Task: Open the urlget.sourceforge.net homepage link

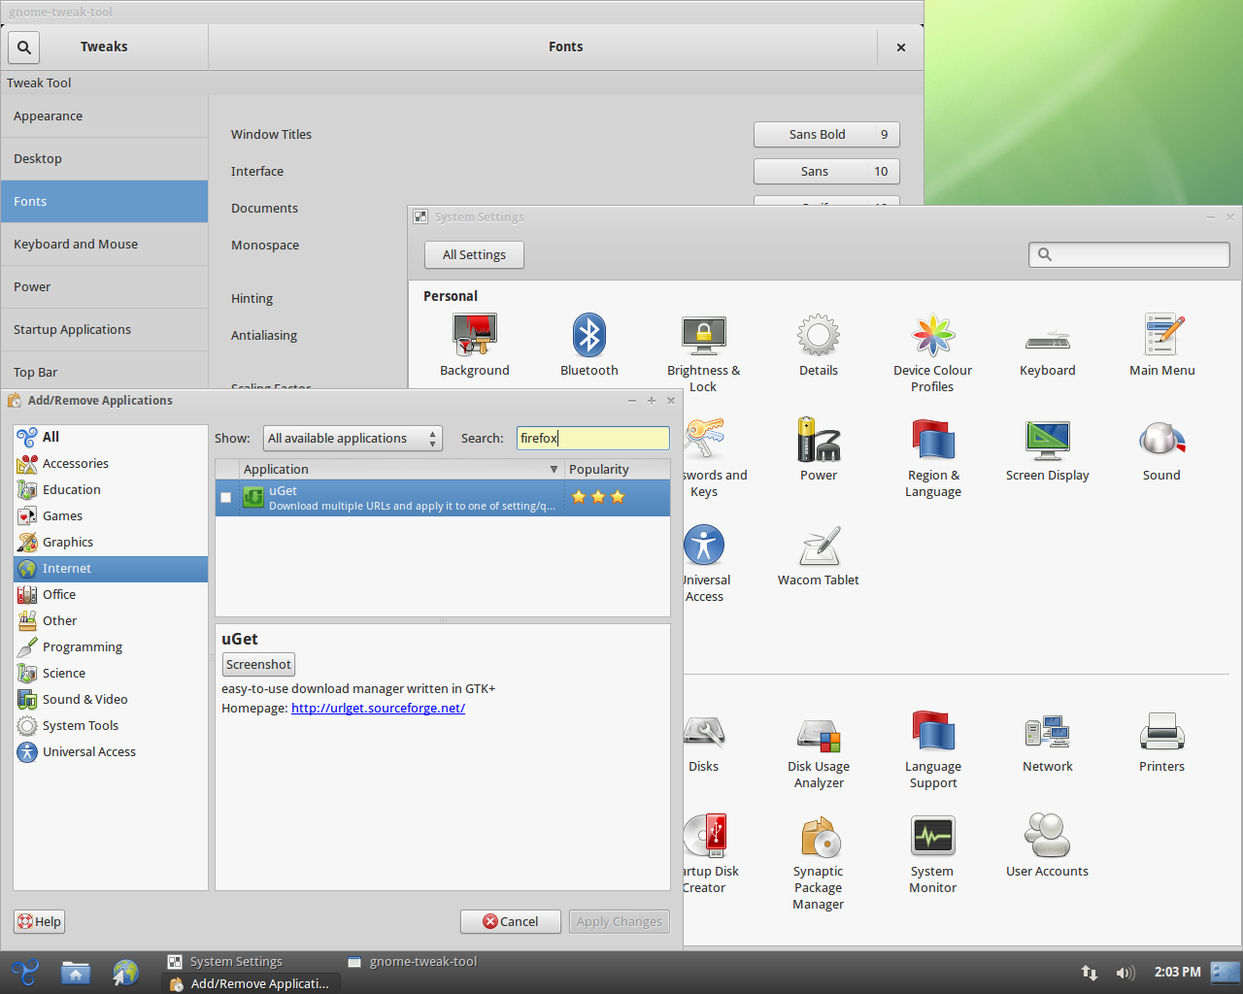Action: click(378, 709)
